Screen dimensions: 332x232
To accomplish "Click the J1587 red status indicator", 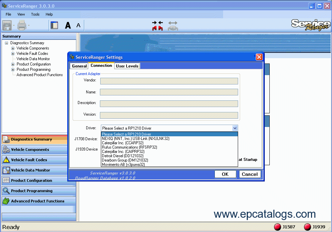I will [x=277, y=227].
